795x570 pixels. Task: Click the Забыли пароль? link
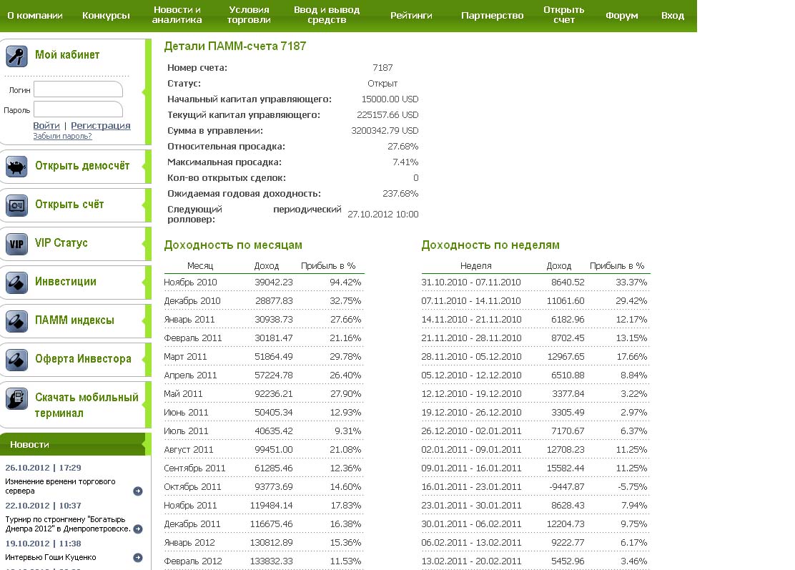click(x=62, y=136)
